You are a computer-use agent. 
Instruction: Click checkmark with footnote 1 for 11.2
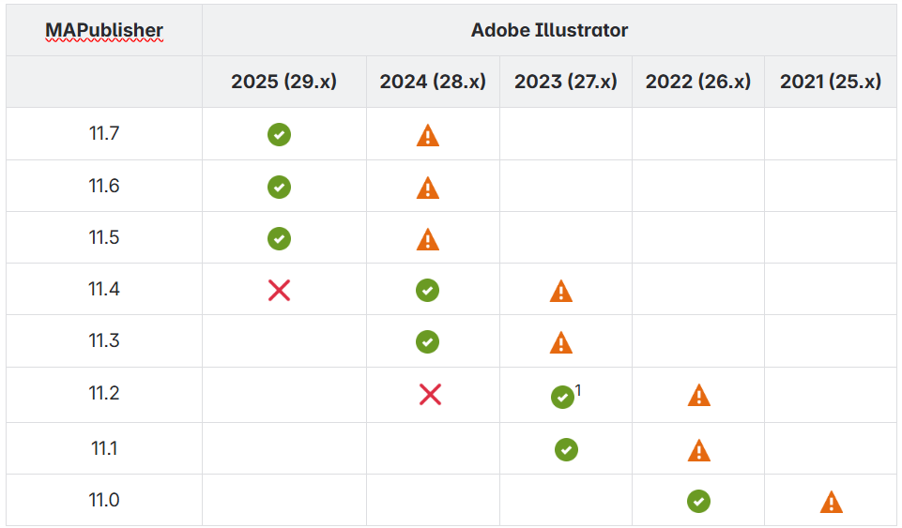(562, 397)
